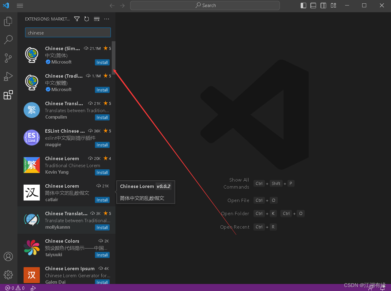This screenshot has width=391, height=291.
Task: Open the Manage gear icon
Action: 8,274
